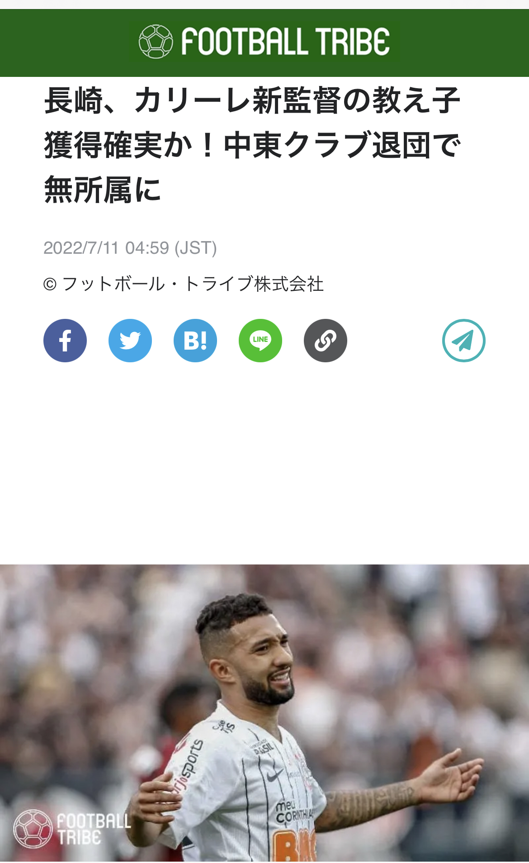Tap the player's outstretched hand in the photo
This screenshot has height=863, width=529.
(454, 774)
